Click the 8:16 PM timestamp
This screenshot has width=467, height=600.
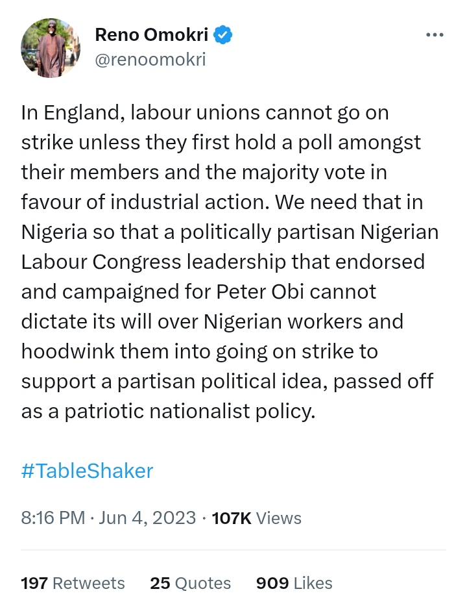pyautogui.click(x=53, y=518)
